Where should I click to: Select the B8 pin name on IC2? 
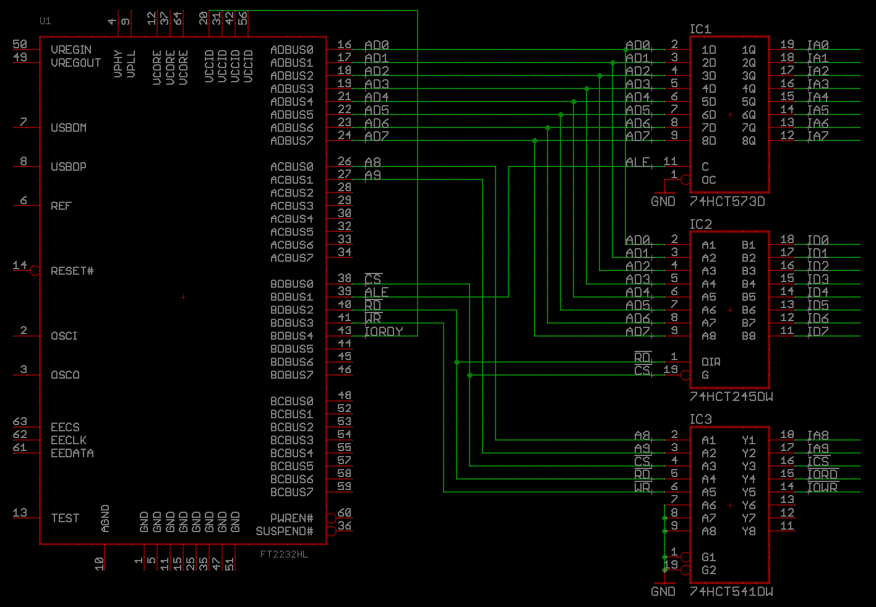point(749,336)
